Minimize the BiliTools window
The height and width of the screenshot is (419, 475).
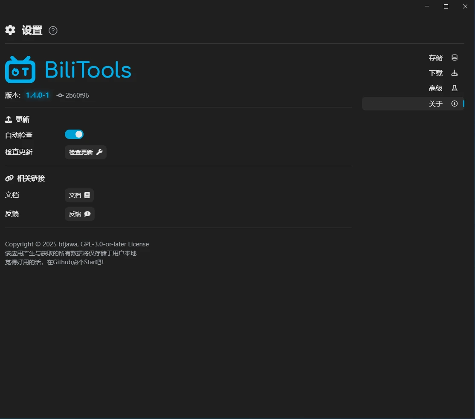(x=427, y=6)
